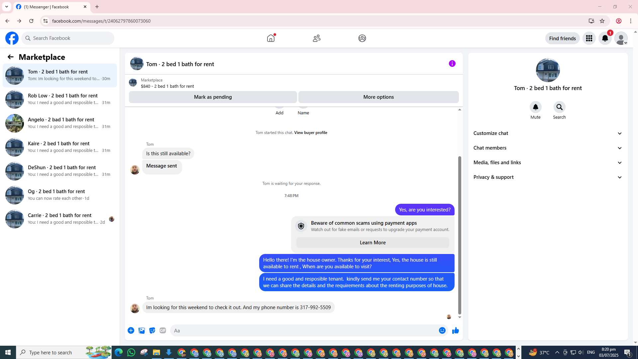Search in conversation with magnifier icon
Image resolution: width=638 pixels, height=359 pixels.
point(559,107)
